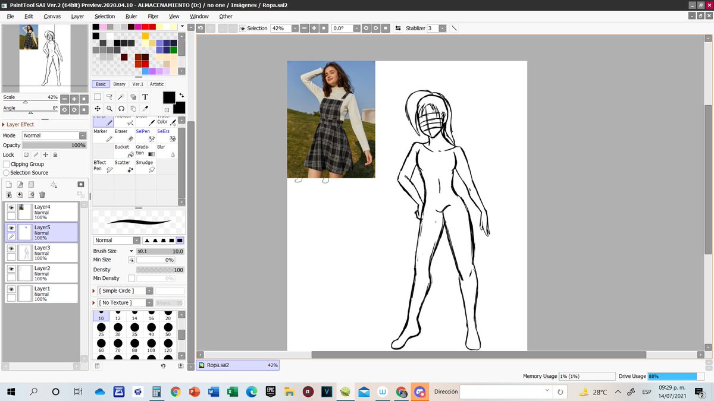Viewport: 714px width, 401px height.
Task: Toggle the straight line drawing mode
Action: point(455,28)
